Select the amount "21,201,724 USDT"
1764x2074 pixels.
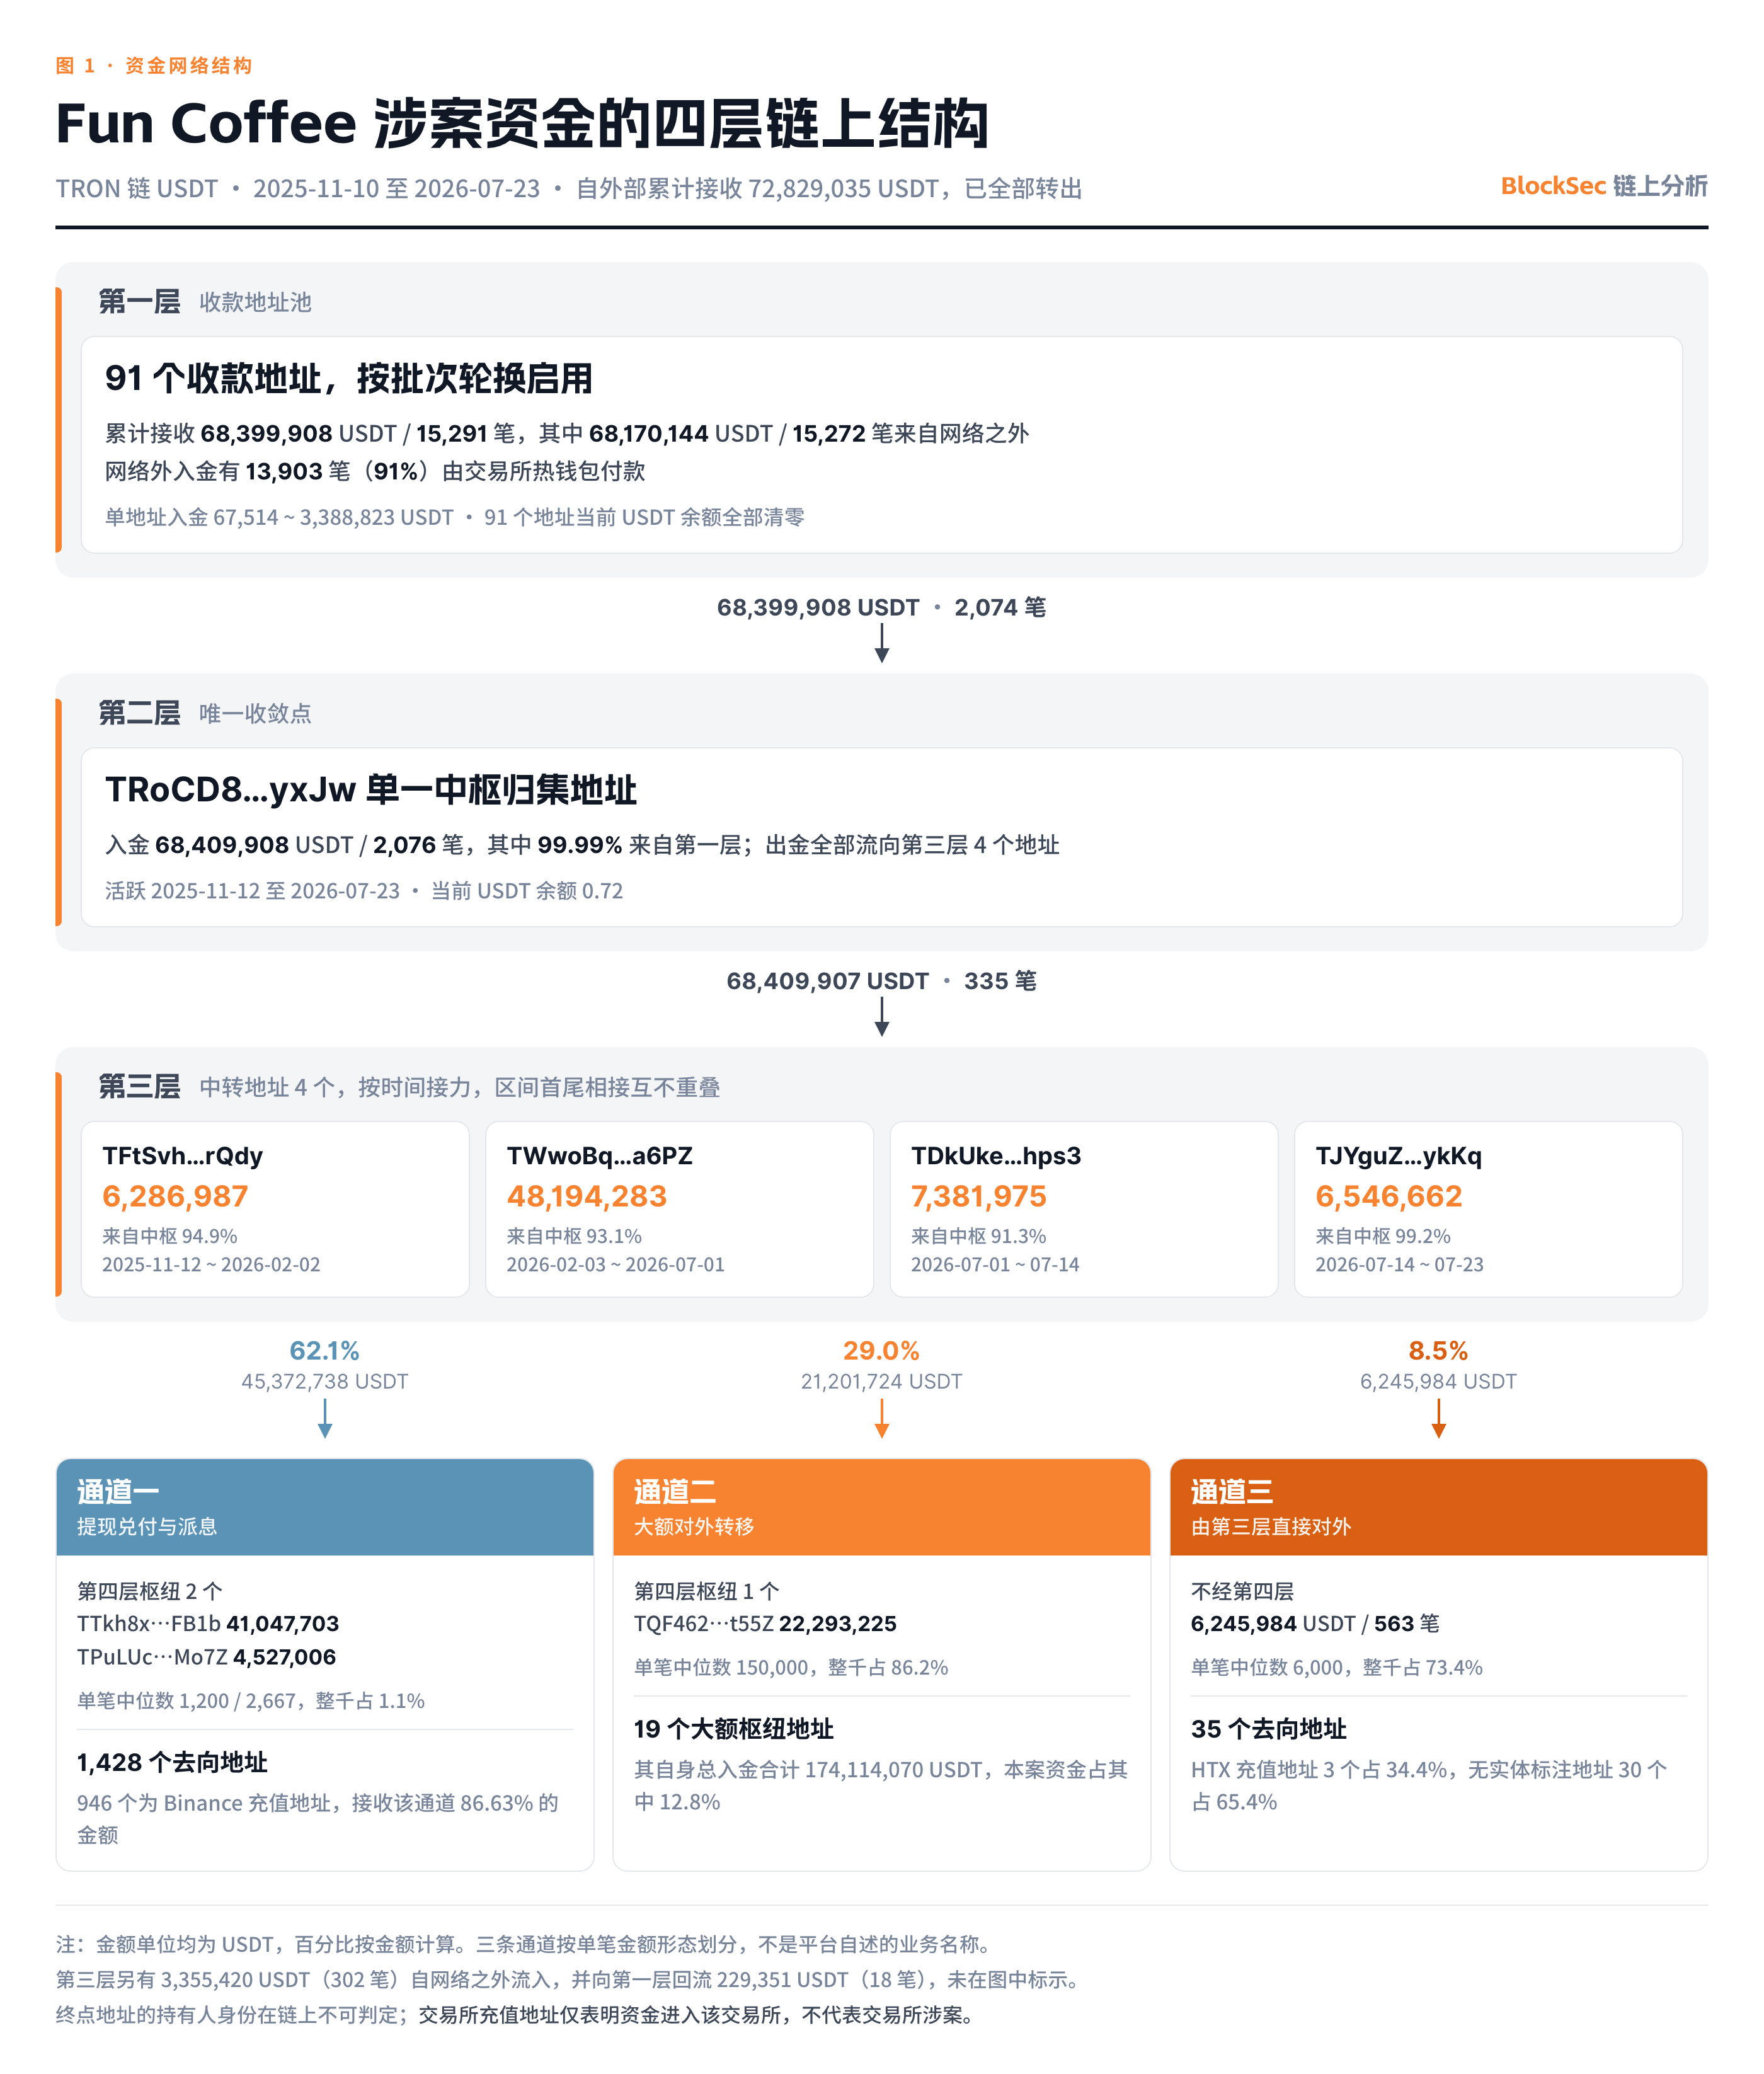point(881,1381)
